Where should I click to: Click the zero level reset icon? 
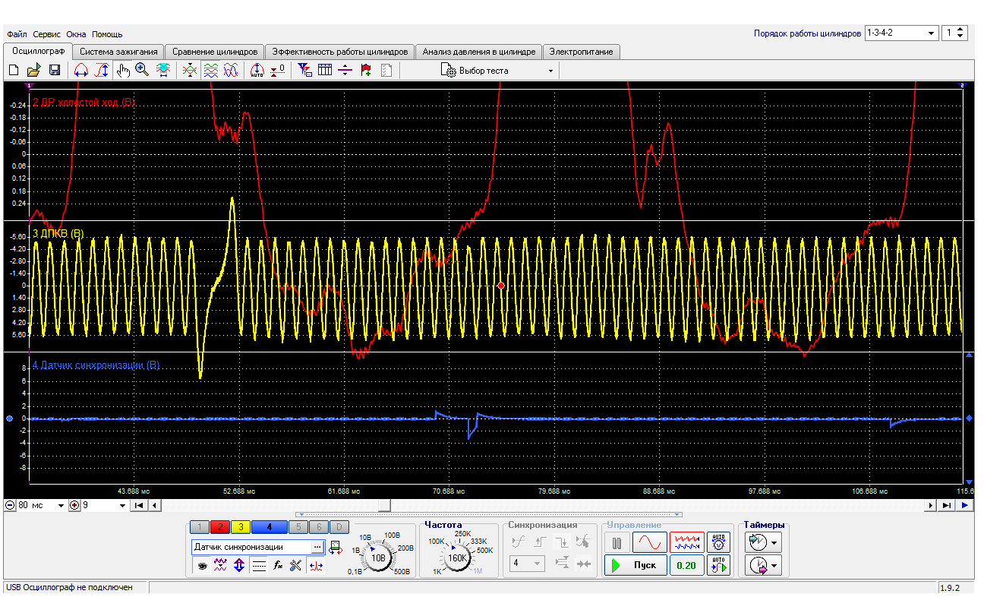(278, 71)
